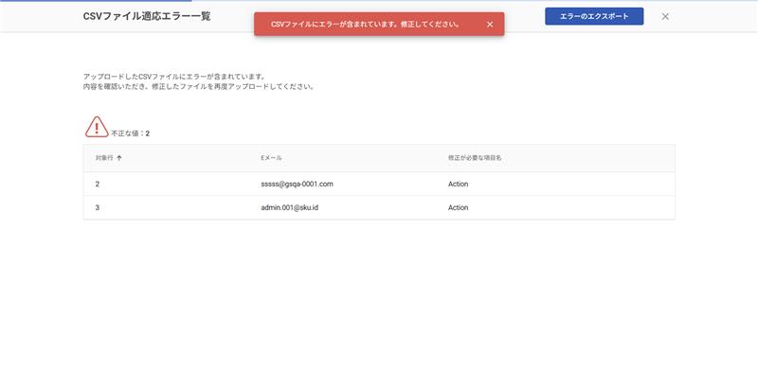Click the red warning triangle icon
The image size is (758, 390).
pos(97,127)
